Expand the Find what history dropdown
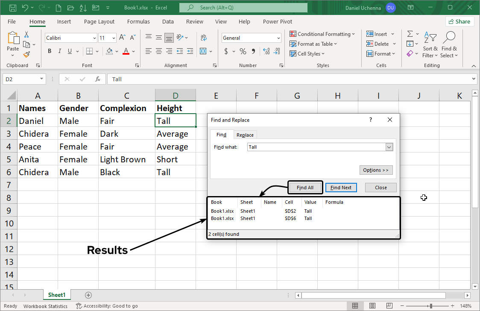480x311 pixels. [389, 147]
